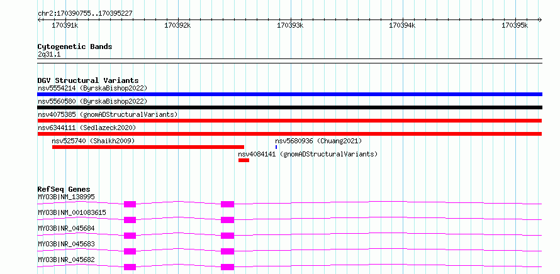Click the cytogenetic band 2q31.1 double line
560x274 pixels.
pos(289,61)
